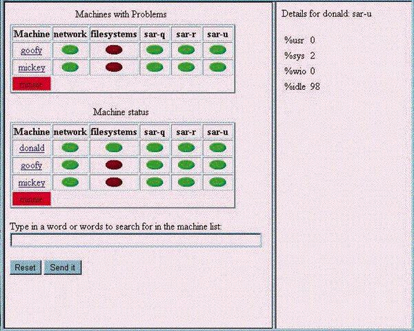414x331 pixels.
Task: Click donald's green sar-u status indicator
Action: pyautogui.click(x=217, y=148)
